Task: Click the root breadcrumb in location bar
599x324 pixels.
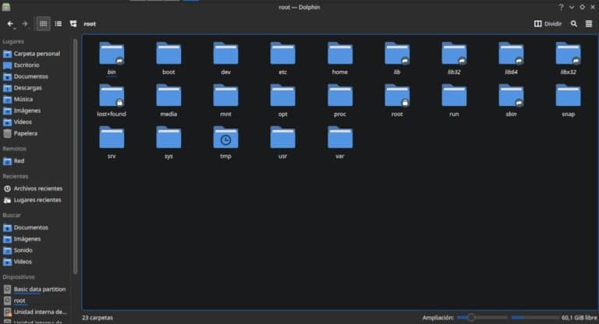Action: 90,23
